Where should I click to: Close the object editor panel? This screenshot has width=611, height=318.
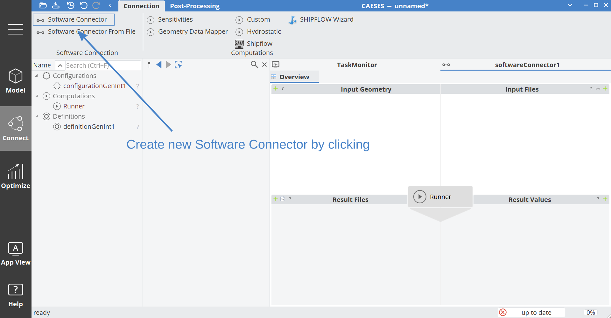point(264,65)
